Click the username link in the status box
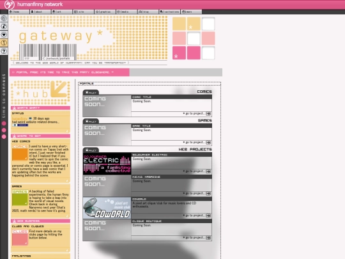Screen dimensions: 345x259 click(20, 118)
